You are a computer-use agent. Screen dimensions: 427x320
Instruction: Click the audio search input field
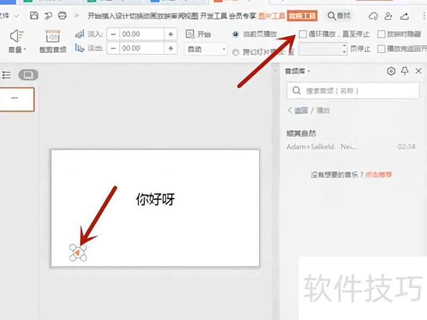[x=353, y=90]
